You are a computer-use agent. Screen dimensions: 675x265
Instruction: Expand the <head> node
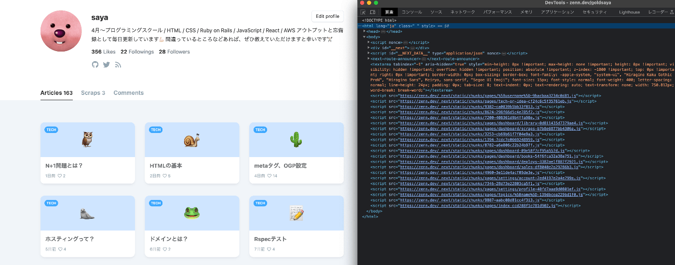364,31
